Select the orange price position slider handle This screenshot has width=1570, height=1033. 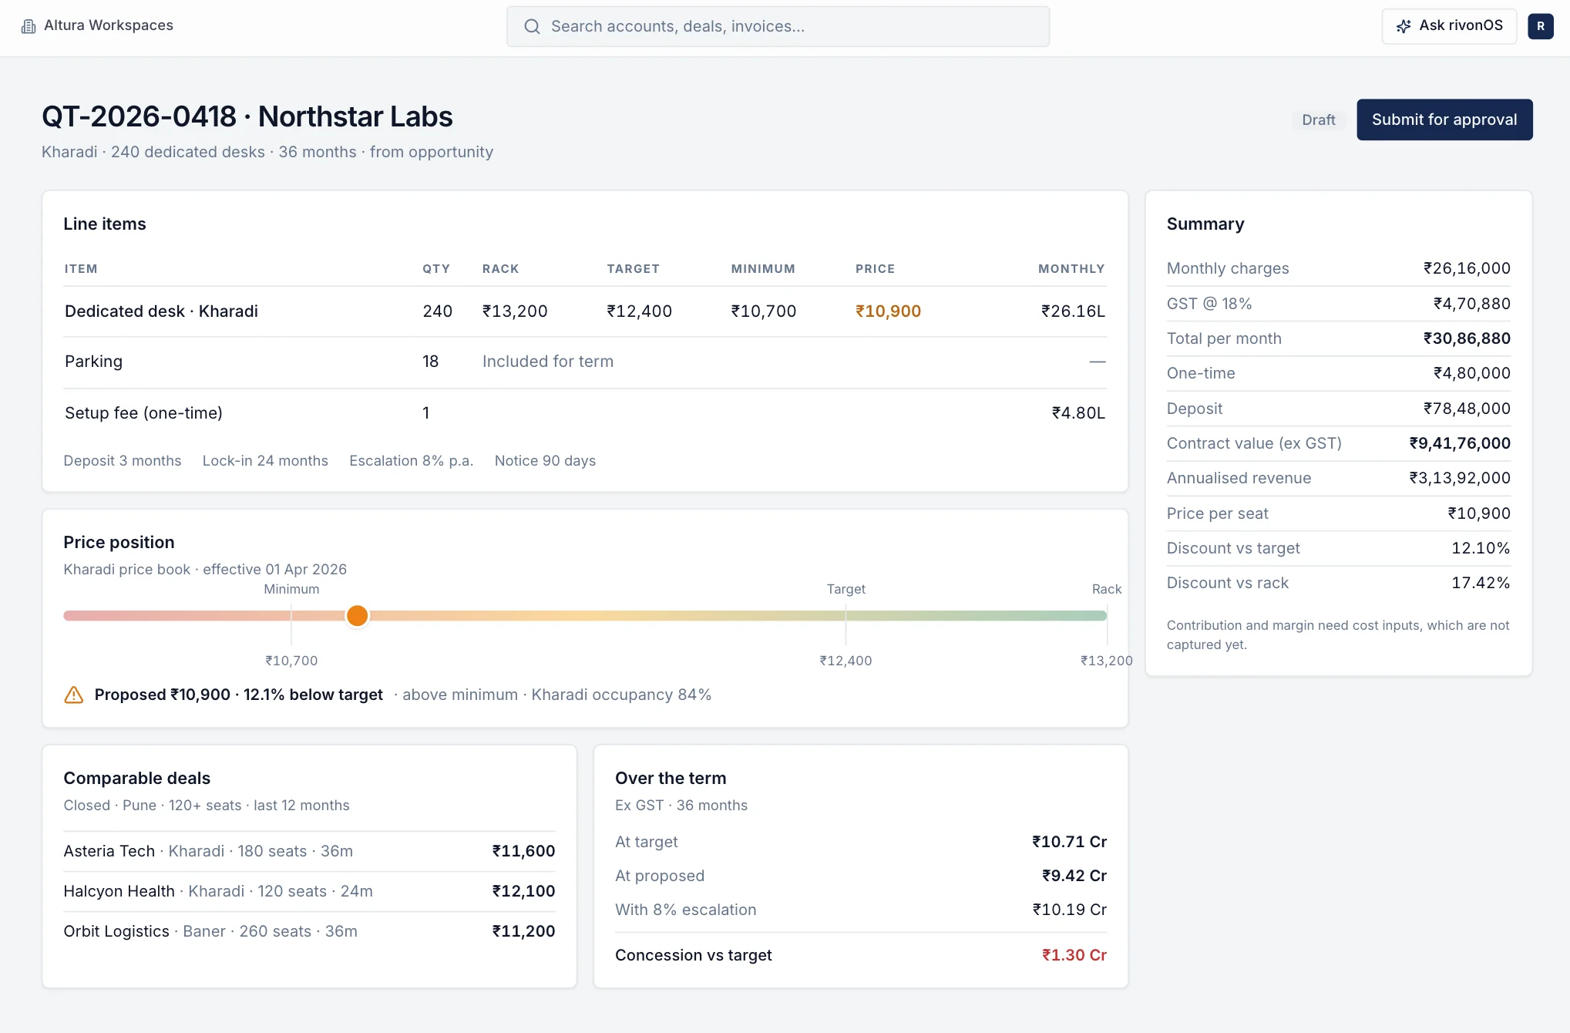357,615
